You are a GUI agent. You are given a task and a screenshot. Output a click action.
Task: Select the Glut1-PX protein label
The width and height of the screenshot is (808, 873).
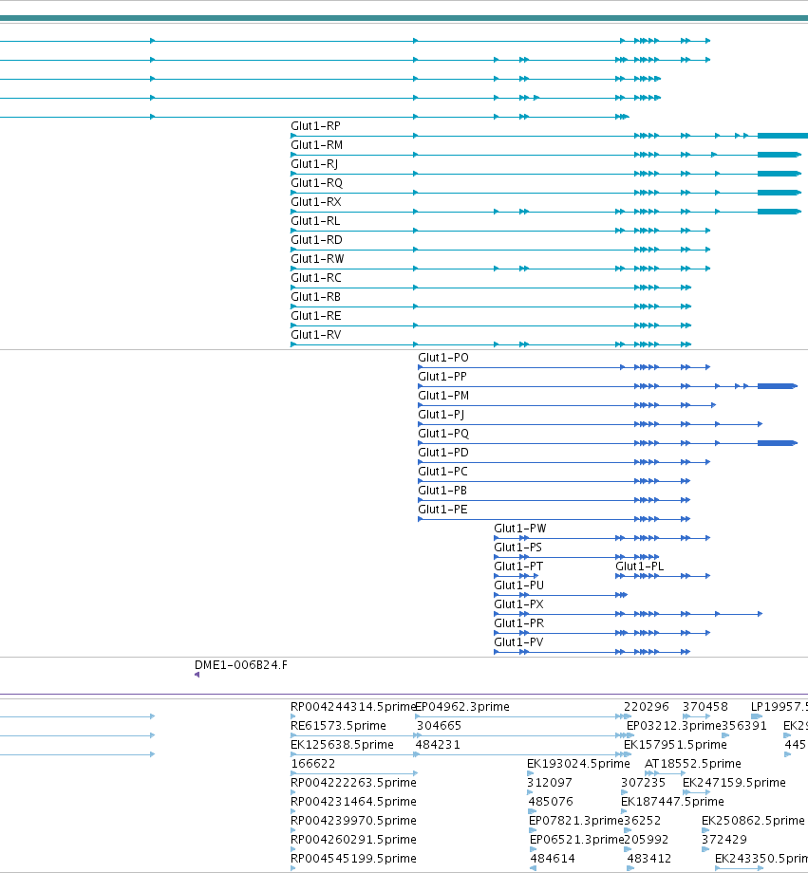click(518, 604)
